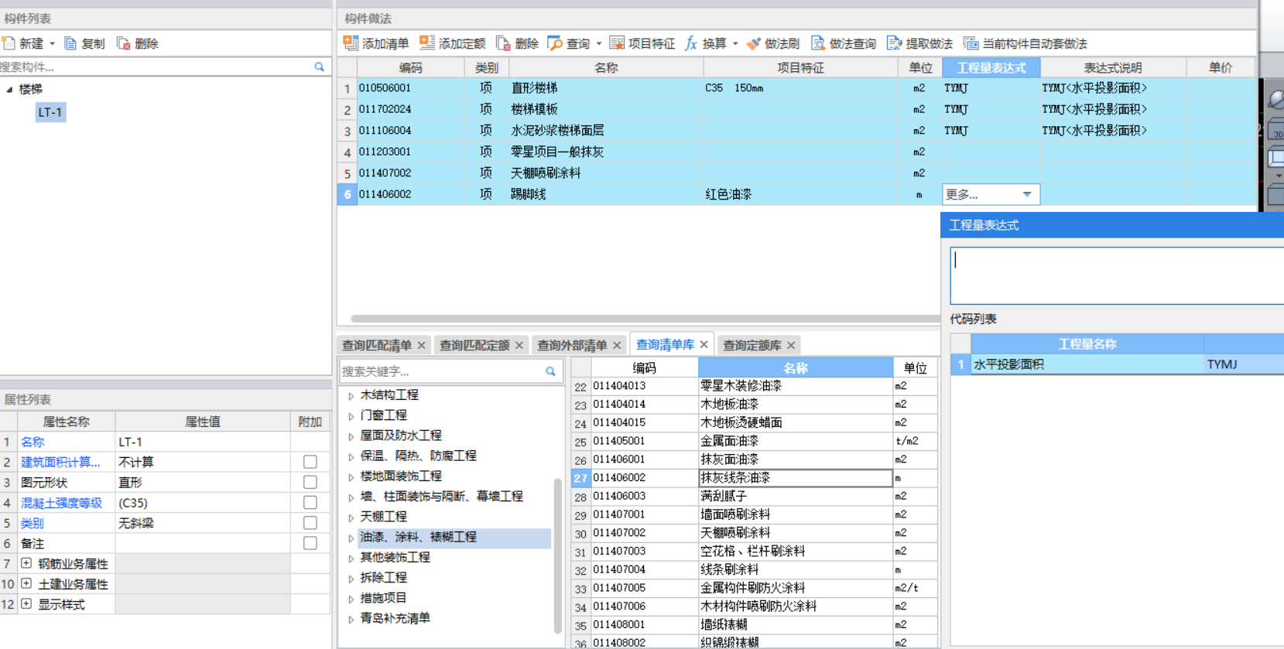Screen dimensions: 1284x649
Task: Select 天棚工程 category in tree
Action: [383, 517]
